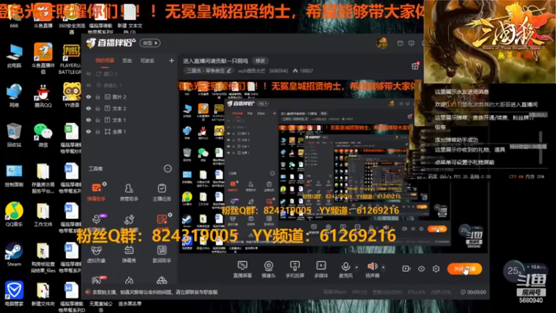Hide the 文本 2 source
Viewport: 556px width, 313px height.
tap(89, 109)
